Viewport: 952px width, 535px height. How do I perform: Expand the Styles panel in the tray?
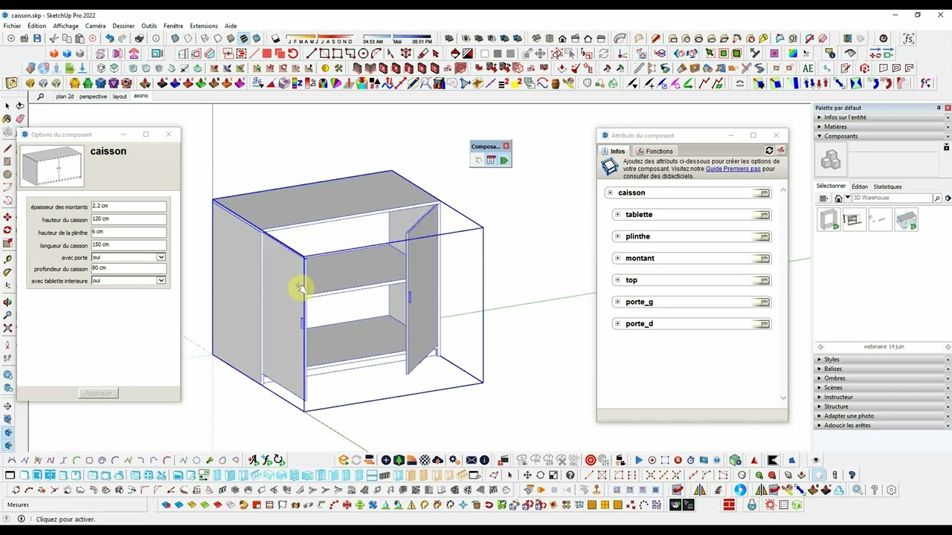882,360
